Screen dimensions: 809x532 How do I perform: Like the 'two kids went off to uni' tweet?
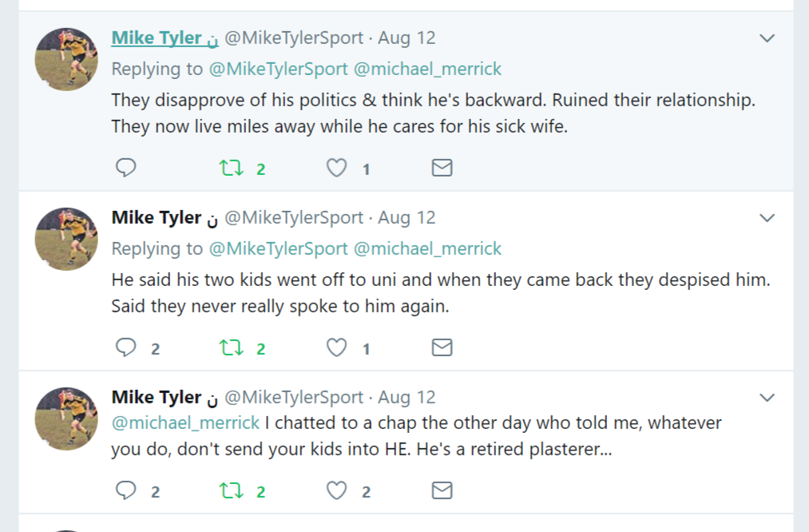338,347
